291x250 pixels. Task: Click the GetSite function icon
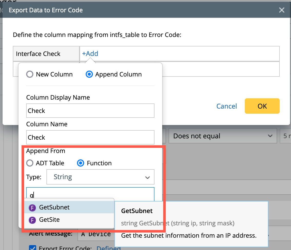pos(32,220)
